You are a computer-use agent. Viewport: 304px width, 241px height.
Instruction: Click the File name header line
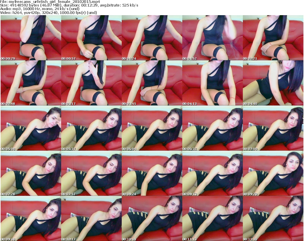tap(50, 2)
